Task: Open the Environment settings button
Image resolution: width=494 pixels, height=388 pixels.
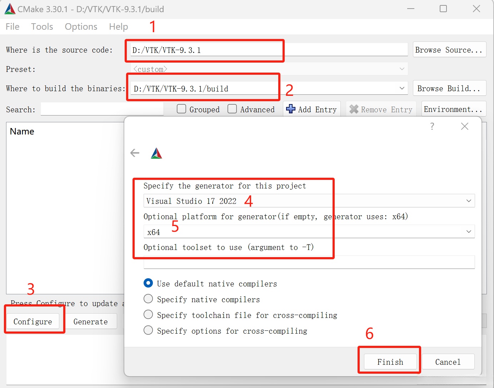Action: pos(454,109)
